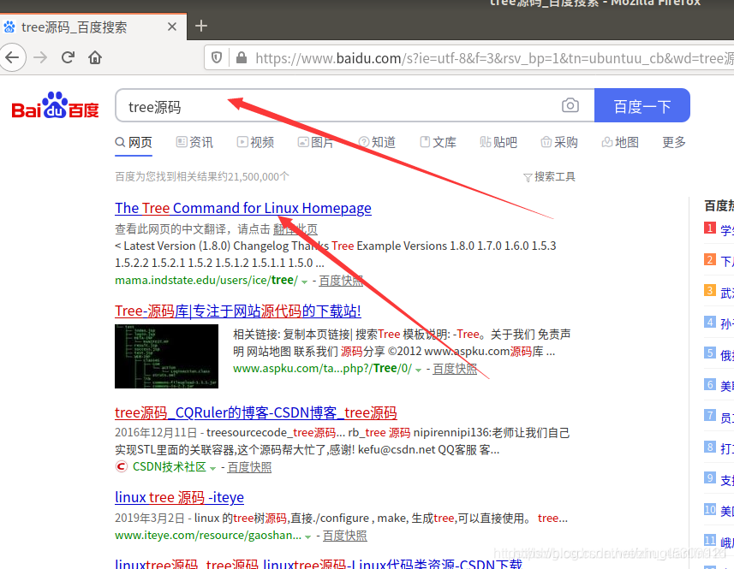Switch to the 地图 tab

click(x=620, y=142)
